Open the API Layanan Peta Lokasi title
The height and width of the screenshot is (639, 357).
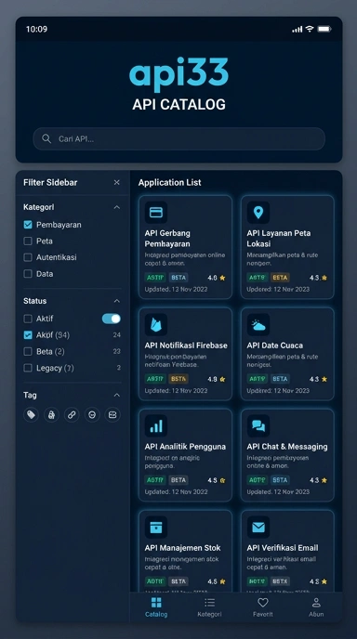(279, 239)
